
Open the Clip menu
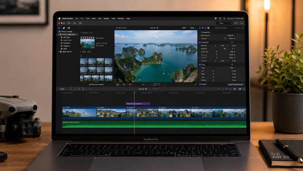pos(100,18)
